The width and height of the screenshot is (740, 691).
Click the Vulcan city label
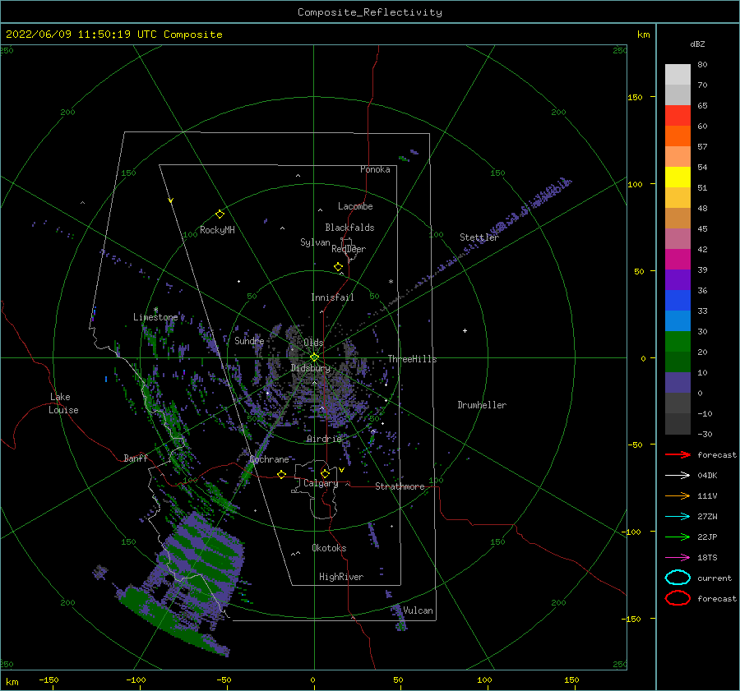tap(419, 610)
